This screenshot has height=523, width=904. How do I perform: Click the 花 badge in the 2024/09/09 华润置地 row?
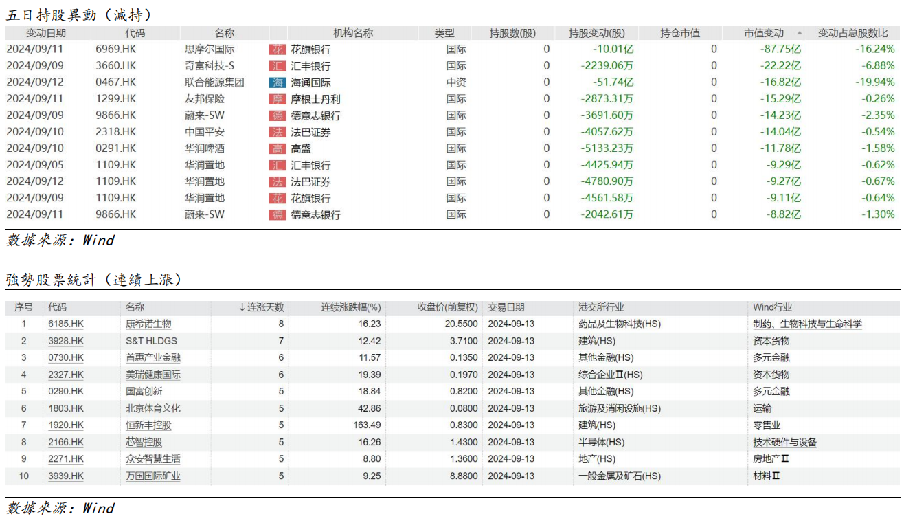click(278, 198)
